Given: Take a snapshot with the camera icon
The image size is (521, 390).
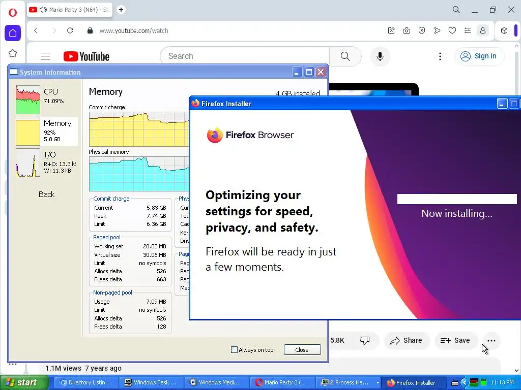Looking at the screenshot, I should (x=407, y=30).
